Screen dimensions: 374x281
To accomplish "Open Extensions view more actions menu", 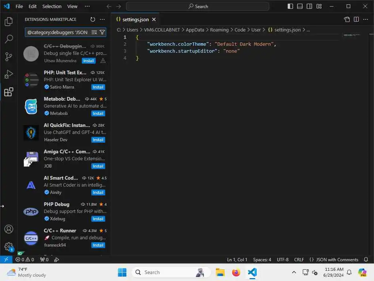I will (102, 19).
